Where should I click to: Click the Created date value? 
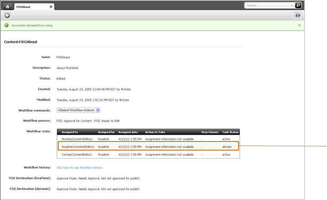pos(94,89)
